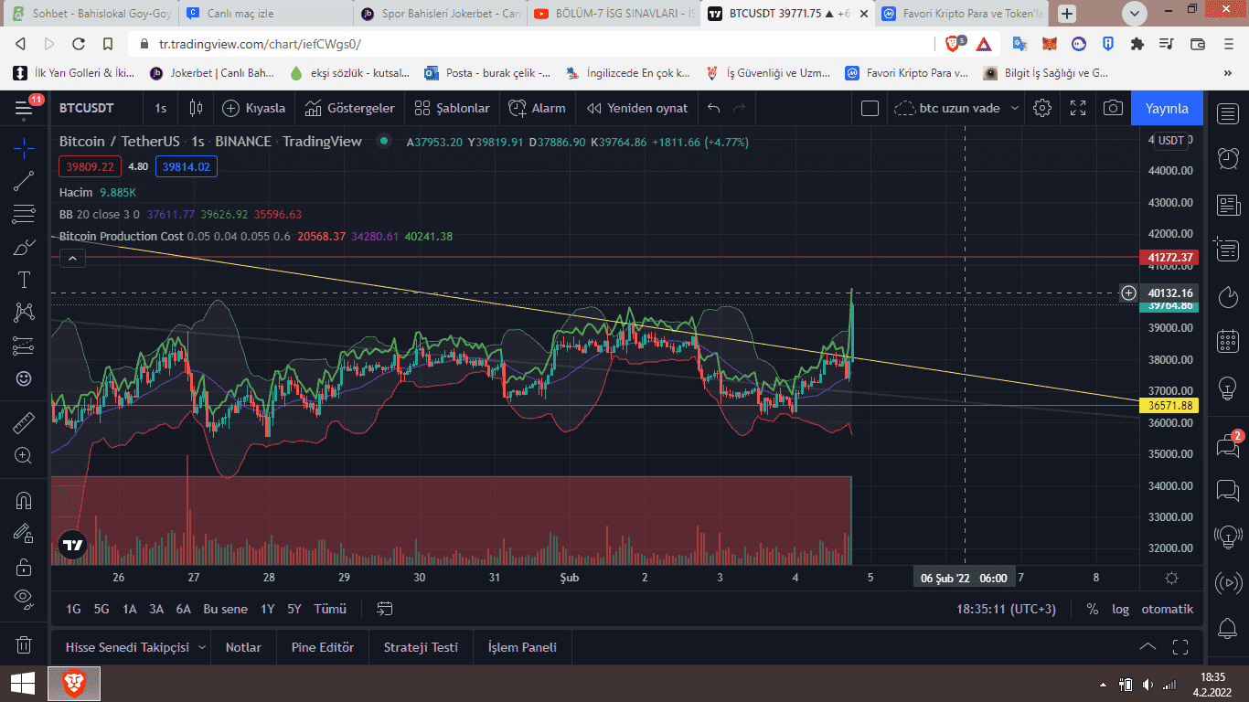Open the btc uzun vade layout dropdown

[957, 108]
